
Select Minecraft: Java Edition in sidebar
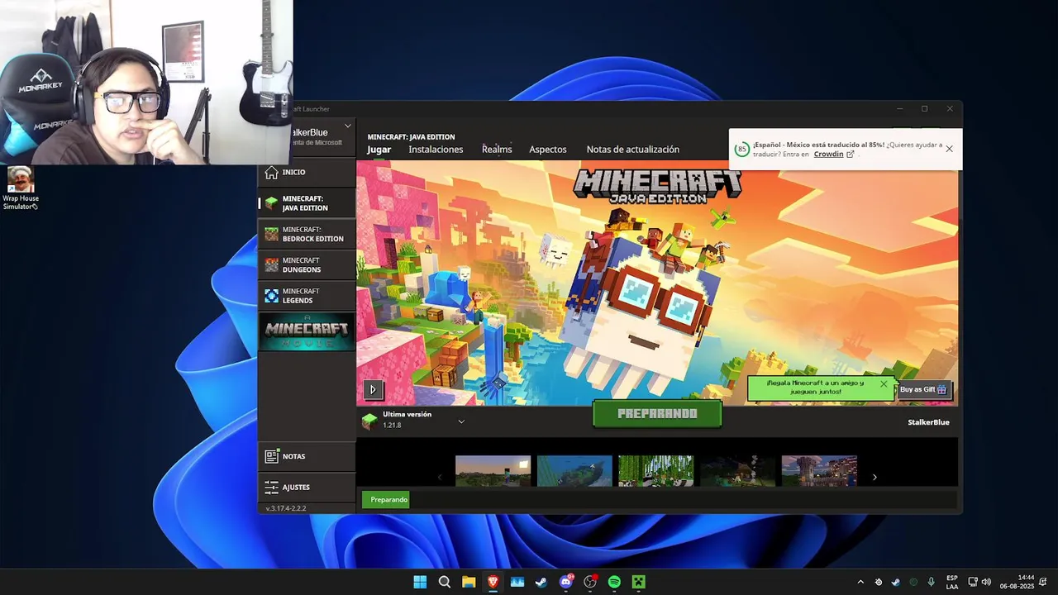(307, 203)
